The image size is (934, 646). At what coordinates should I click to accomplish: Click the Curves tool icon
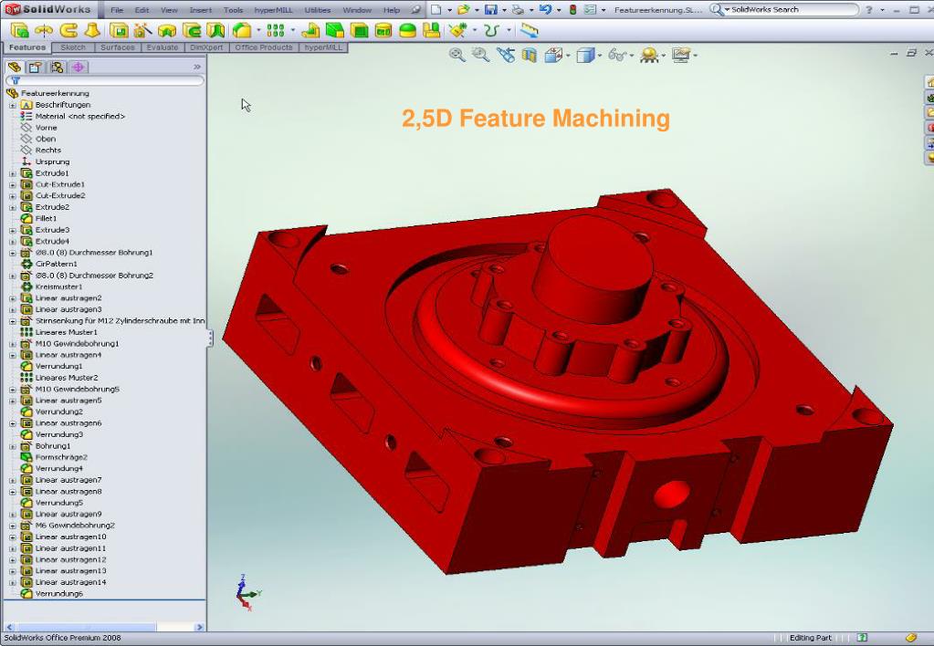pos(491,30)
